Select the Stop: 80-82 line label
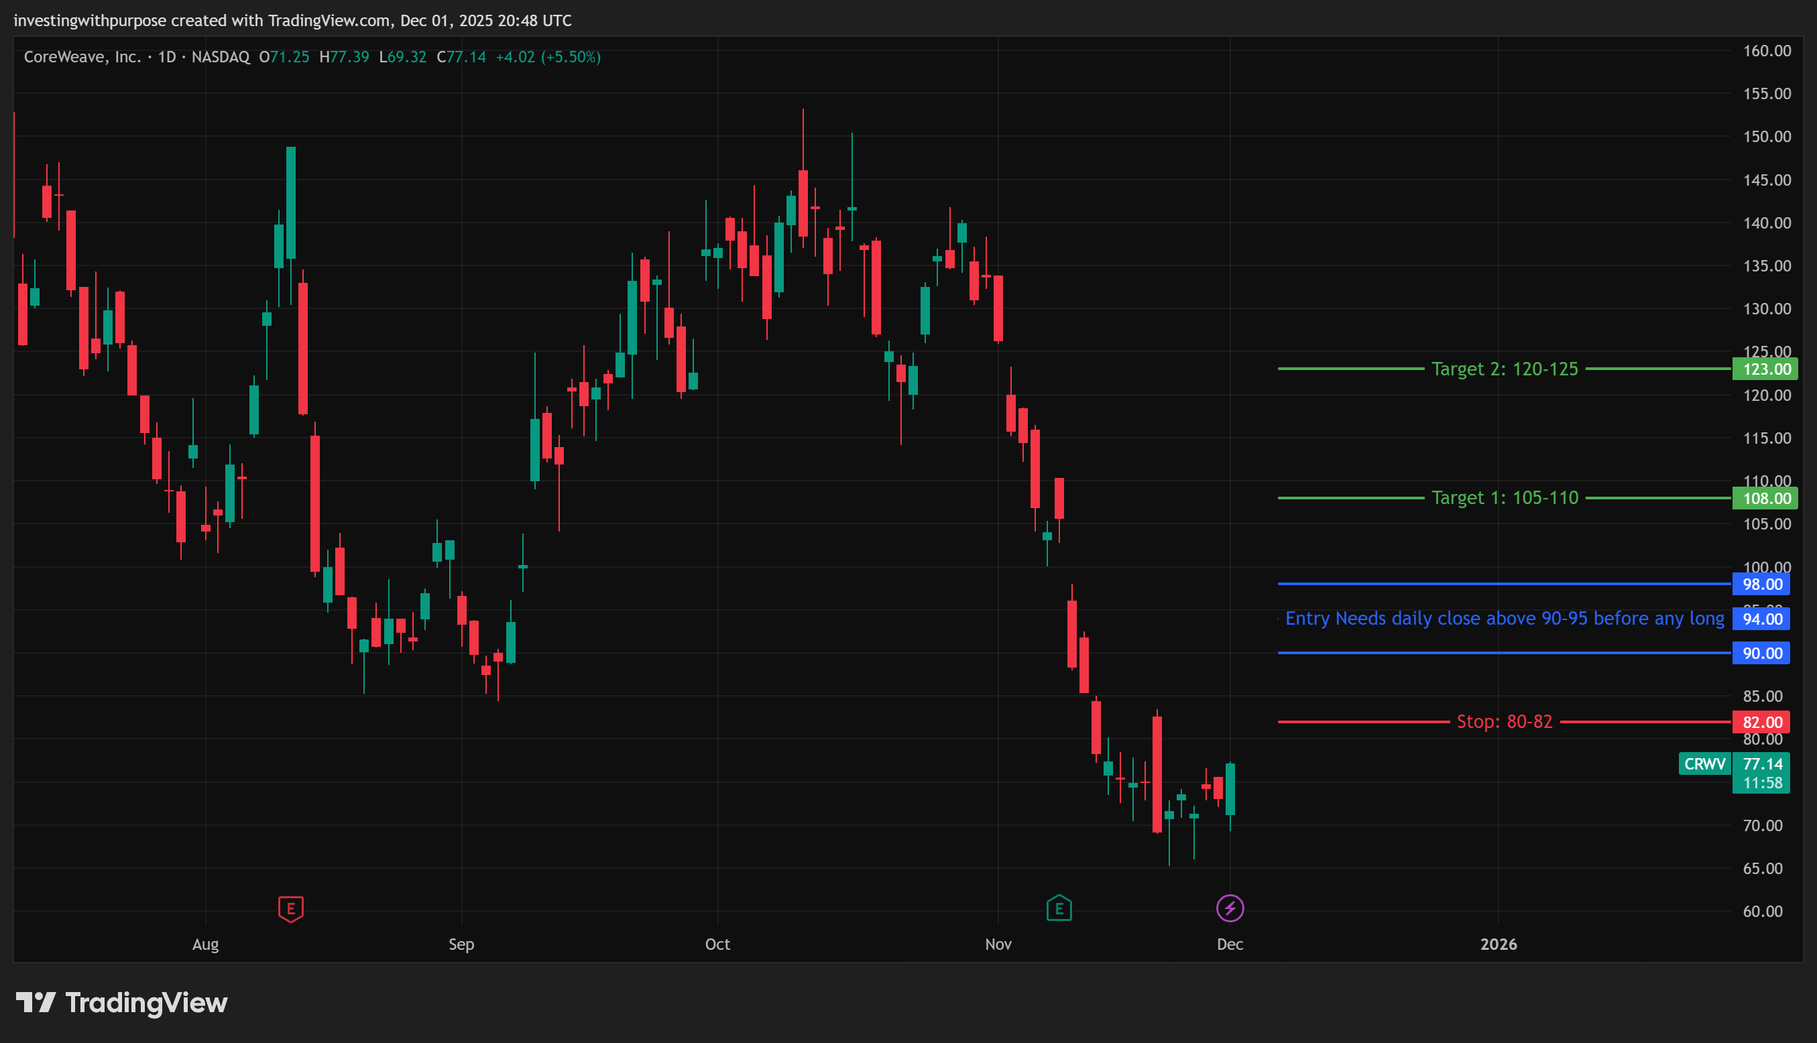1817x1043 pixels. pyautogui.click(x=1504, y=721)
